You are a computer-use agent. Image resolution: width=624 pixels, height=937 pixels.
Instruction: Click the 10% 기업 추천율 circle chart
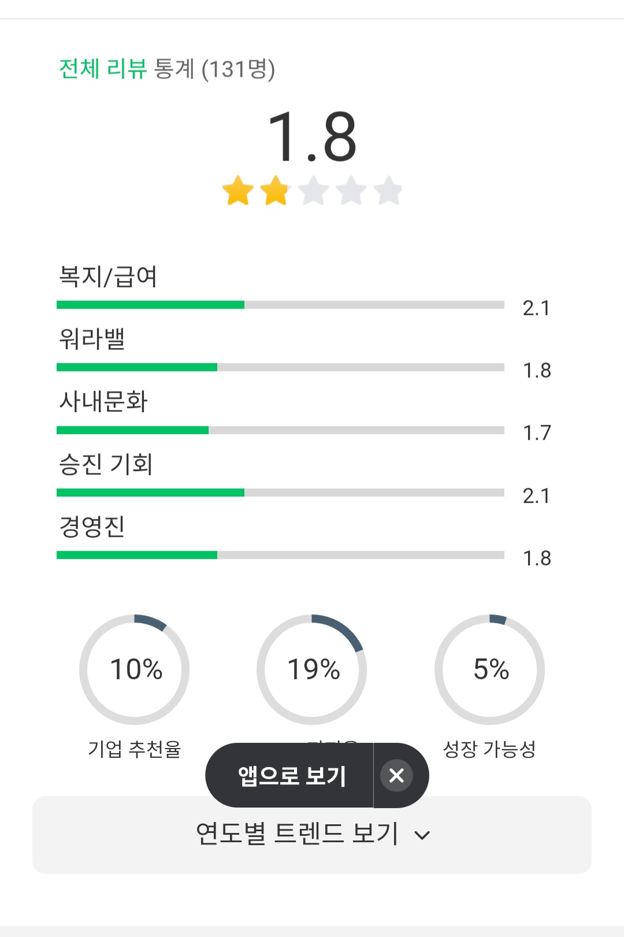pyautogui.click(x=135, y=669)
